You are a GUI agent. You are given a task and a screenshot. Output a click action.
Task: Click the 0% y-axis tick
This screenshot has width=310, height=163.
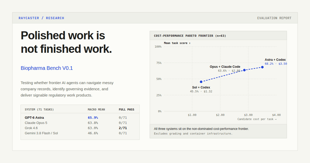160,111
